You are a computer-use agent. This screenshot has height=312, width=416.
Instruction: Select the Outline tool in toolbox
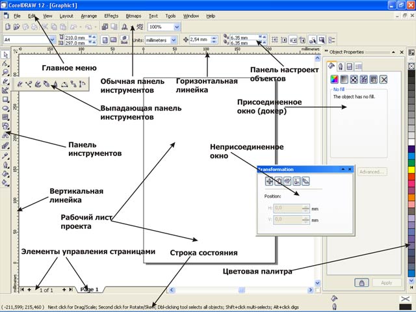[x=5, y=165]
